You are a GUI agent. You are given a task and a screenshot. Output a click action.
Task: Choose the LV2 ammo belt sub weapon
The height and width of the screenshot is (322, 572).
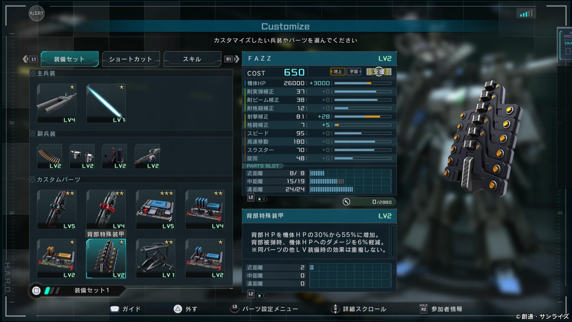(x=49, y=157)
